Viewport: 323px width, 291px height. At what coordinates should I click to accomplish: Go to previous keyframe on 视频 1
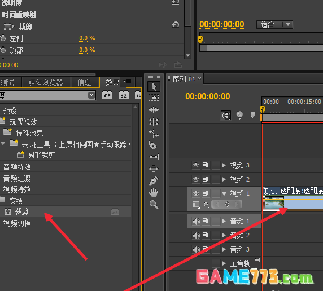(217, 204)
